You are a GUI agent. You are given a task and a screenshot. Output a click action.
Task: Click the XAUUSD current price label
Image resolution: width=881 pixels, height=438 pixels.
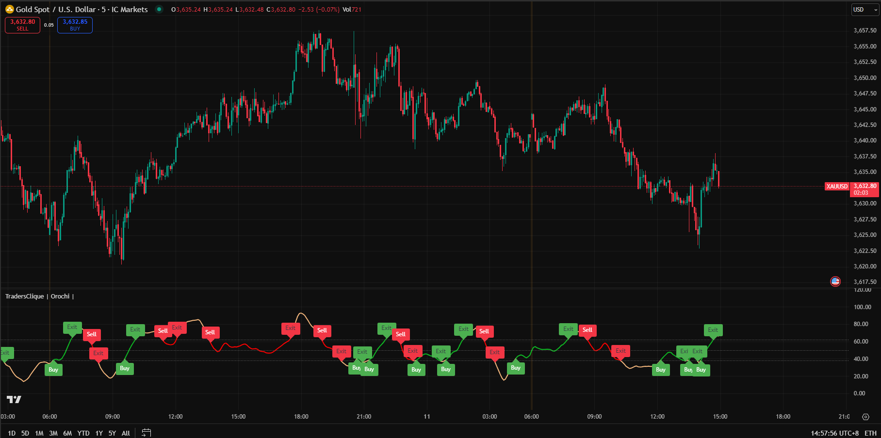point(837,187)
